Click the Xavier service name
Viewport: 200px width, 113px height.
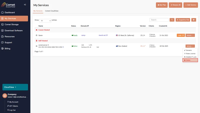click(40, 35)
